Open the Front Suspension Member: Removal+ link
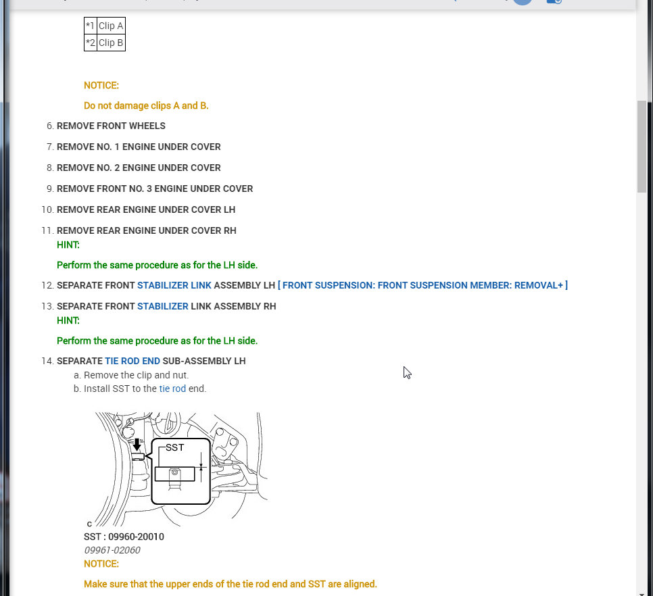The width and height of the screenshot is (653, 596). click(x=422, y=286)
